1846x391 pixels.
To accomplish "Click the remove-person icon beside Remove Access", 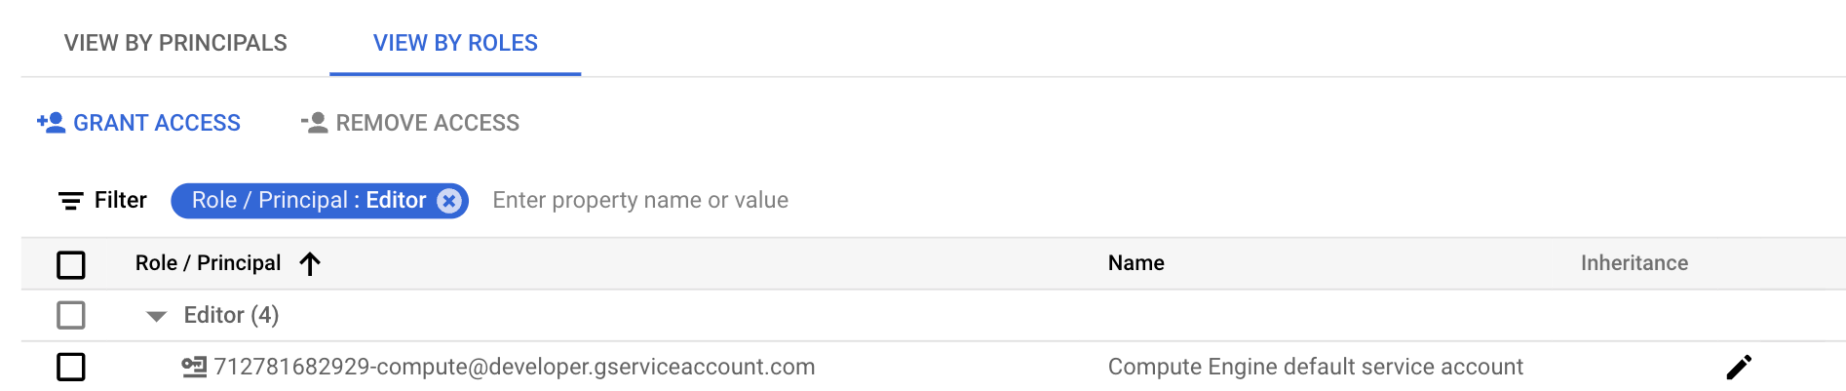I will click(x=314, y=123).
